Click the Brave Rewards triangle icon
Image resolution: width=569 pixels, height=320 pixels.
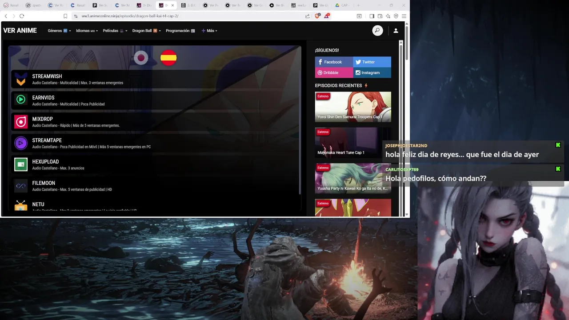327,16
